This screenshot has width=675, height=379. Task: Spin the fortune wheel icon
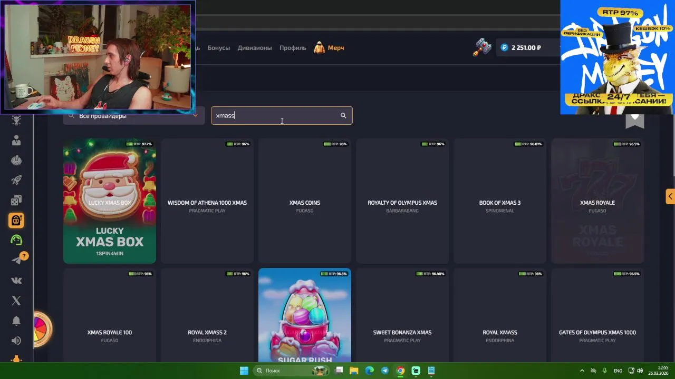[42, 329]
